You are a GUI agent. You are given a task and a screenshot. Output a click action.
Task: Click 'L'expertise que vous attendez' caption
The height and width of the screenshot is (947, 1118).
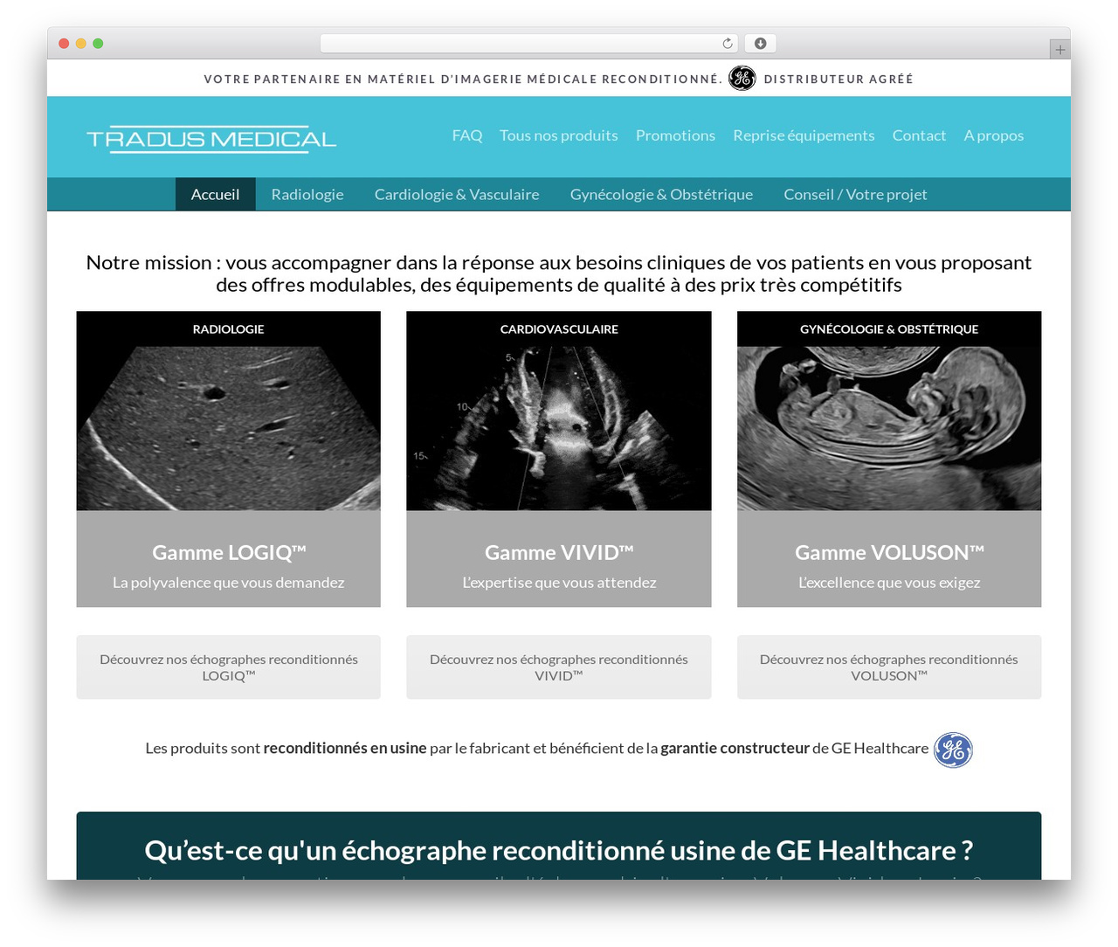click(559, 583)
